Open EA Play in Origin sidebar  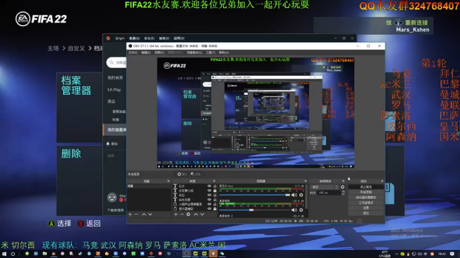tap(114, 90)
